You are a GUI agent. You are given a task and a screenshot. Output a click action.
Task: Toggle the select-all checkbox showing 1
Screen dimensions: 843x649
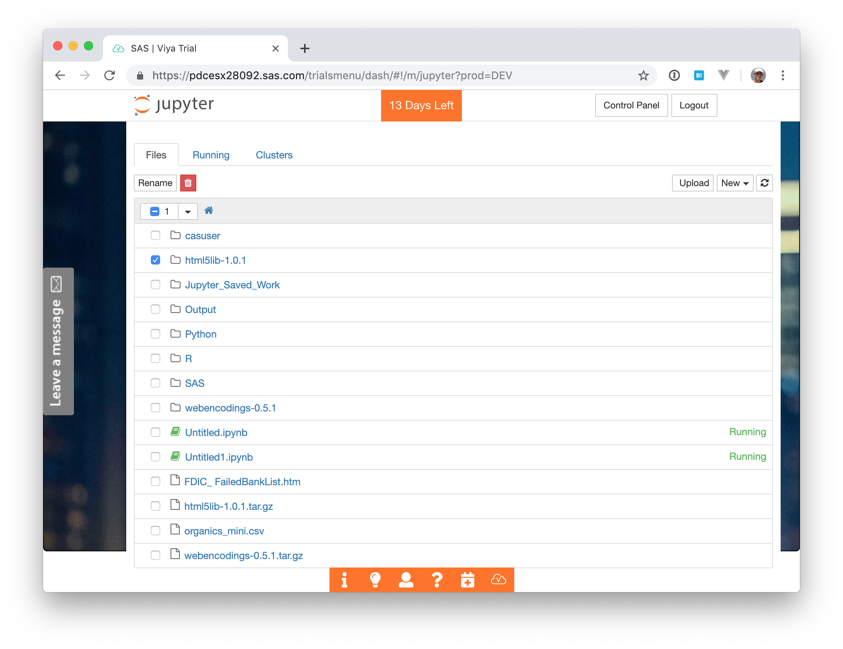(155, 211)
